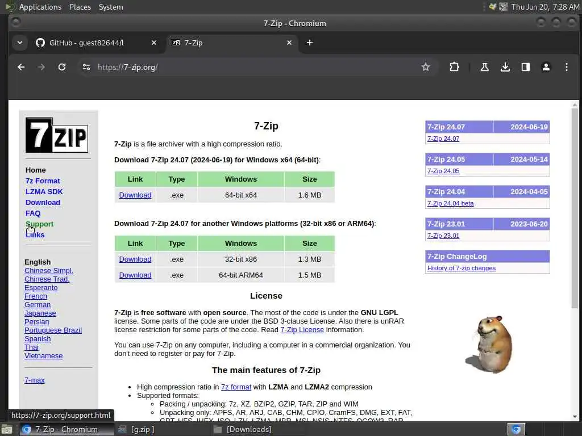Switch language to German
Viewport: 582px width, 436px height.
tap(38, 305)
